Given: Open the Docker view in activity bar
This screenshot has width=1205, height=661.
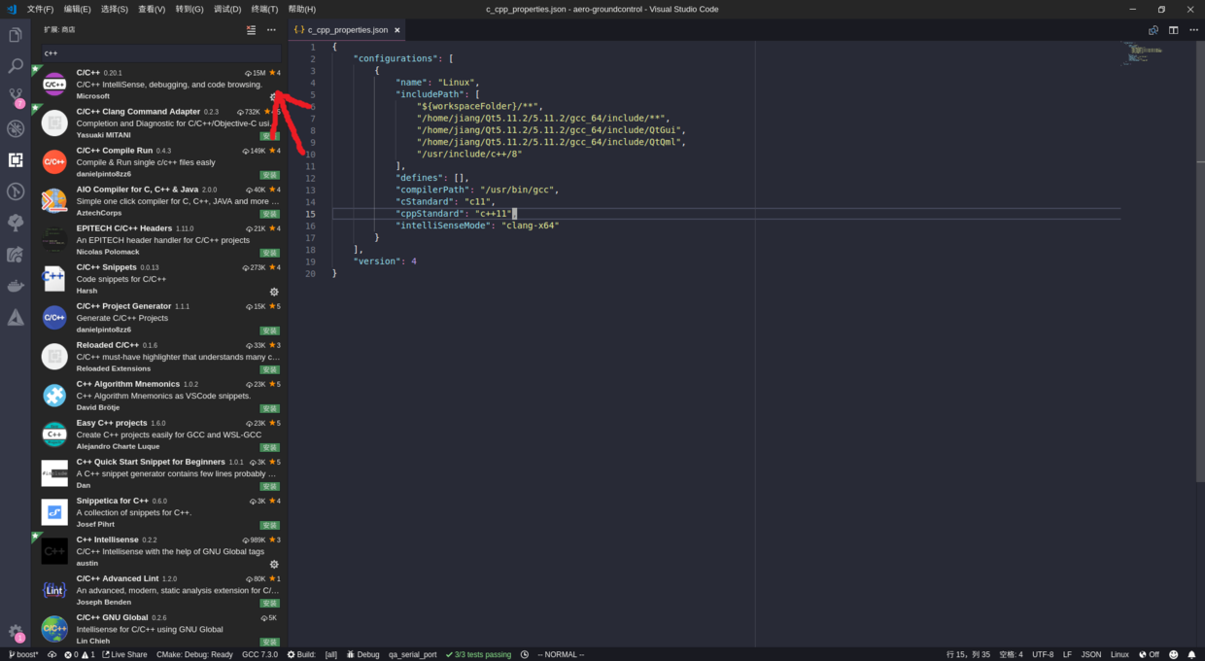Looking at the screenshot, I should pyautogui.click(x=16, y=286).
